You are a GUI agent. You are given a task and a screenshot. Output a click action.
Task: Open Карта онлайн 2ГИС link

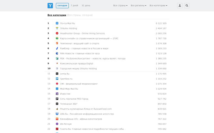coord(89,38)
